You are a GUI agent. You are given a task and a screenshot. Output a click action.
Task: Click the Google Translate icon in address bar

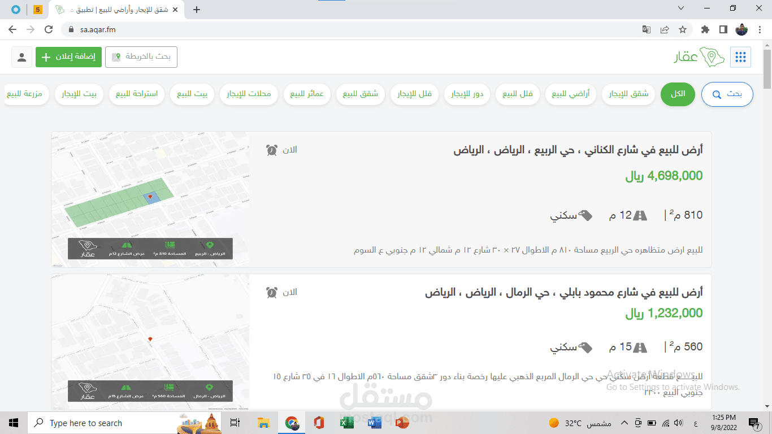pos(646,29)
